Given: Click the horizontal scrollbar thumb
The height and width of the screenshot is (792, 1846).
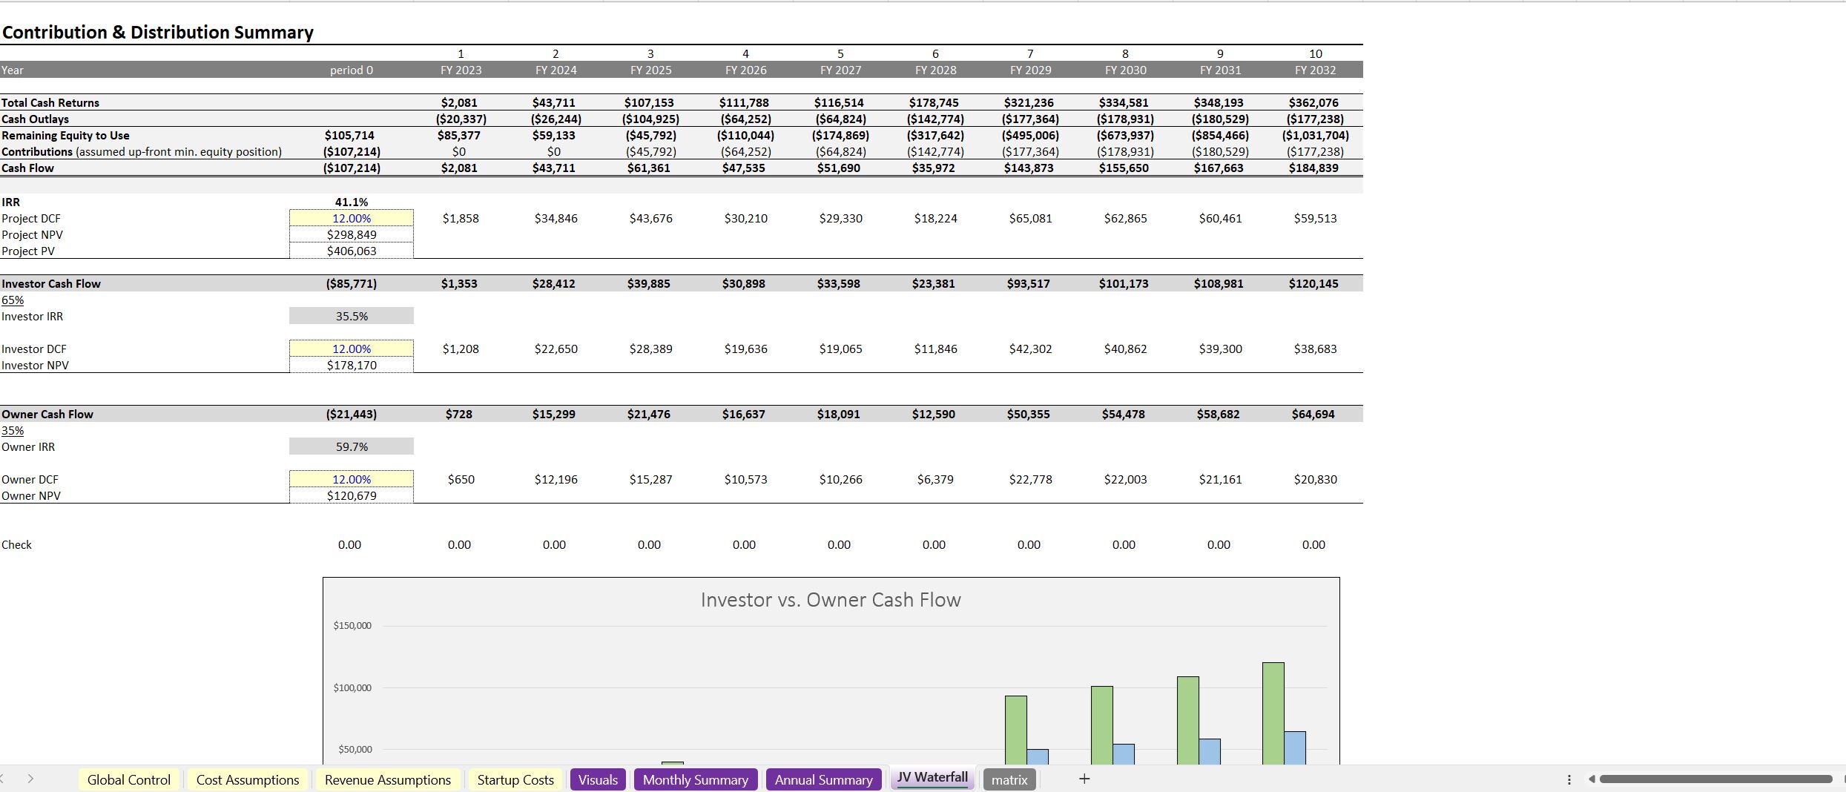Looking at the screenshot, I should pos(1715,779).
